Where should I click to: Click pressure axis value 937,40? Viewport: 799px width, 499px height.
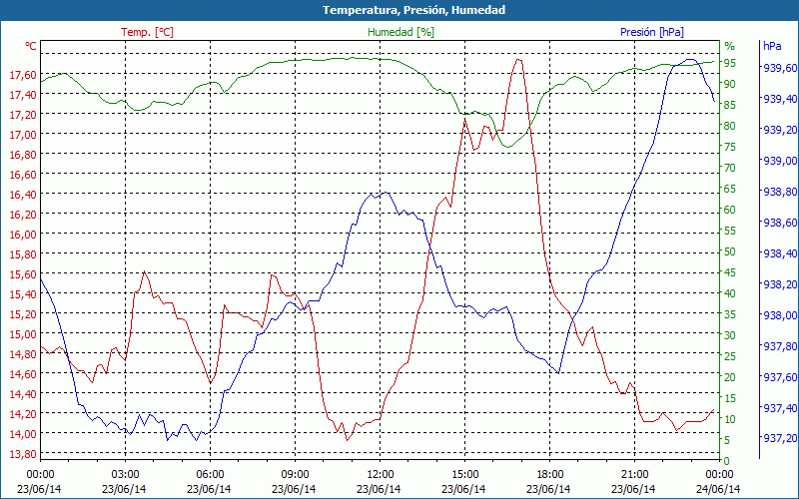click(x=780, y=408)
